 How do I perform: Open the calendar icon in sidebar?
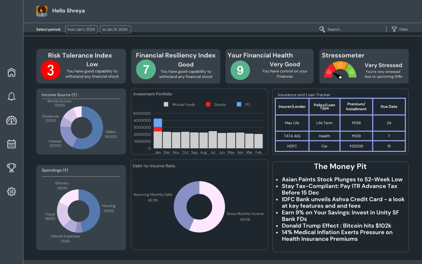pyautogui.click(x=12, y=144)
